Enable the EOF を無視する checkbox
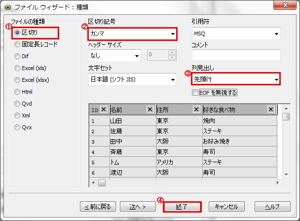 click(x=195, y=92)
